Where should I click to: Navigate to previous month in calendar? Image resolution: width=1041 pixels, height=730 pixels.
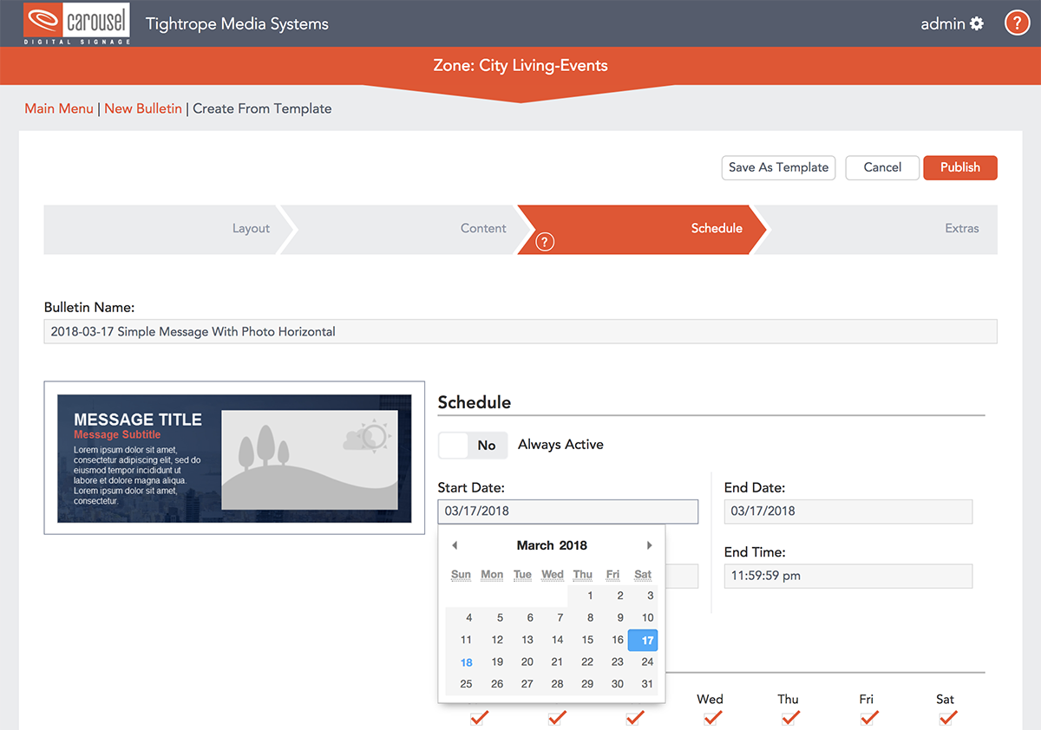(455, 544)
